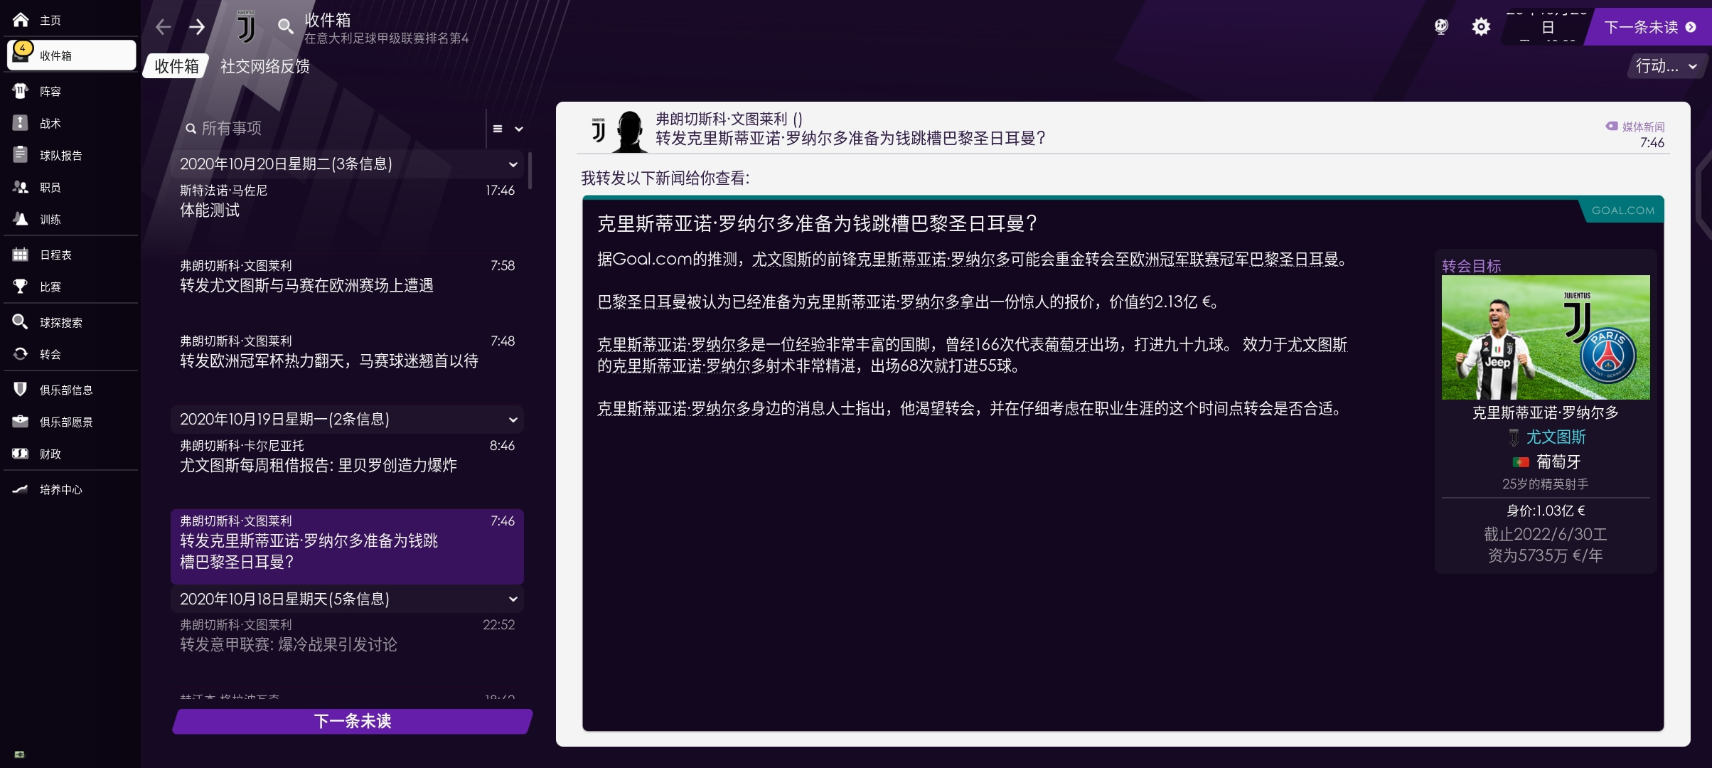This screenshot has height=768, width=1712.
Task: Click the bottom 下一条未读 button
Action: pos(353,721)
